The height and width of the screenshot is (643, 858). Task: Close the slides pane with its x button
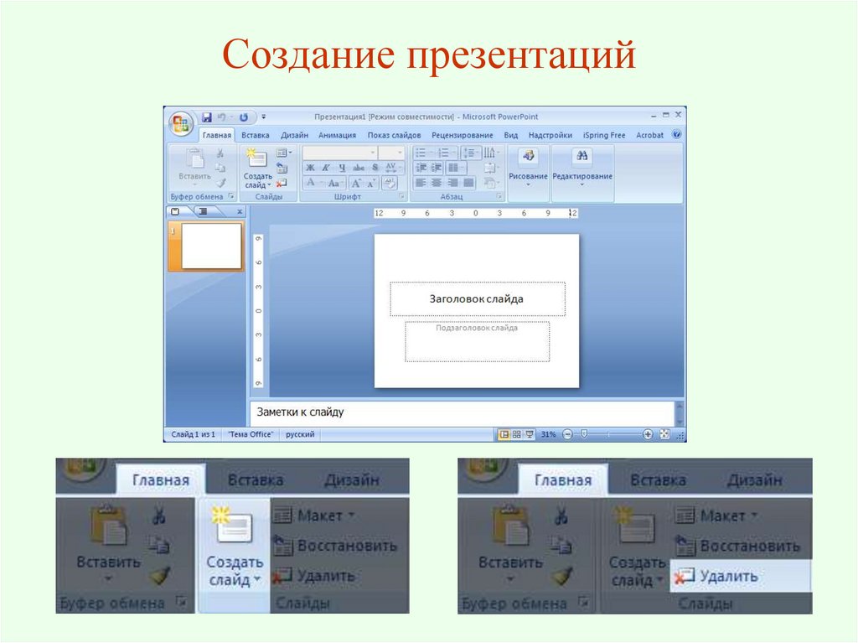point(240,211)
